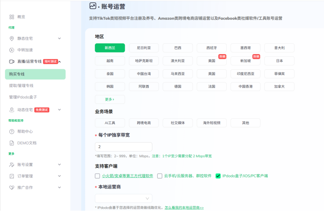Check the 云手机/云服务器、群控软件 checkbox

point(160,176)
